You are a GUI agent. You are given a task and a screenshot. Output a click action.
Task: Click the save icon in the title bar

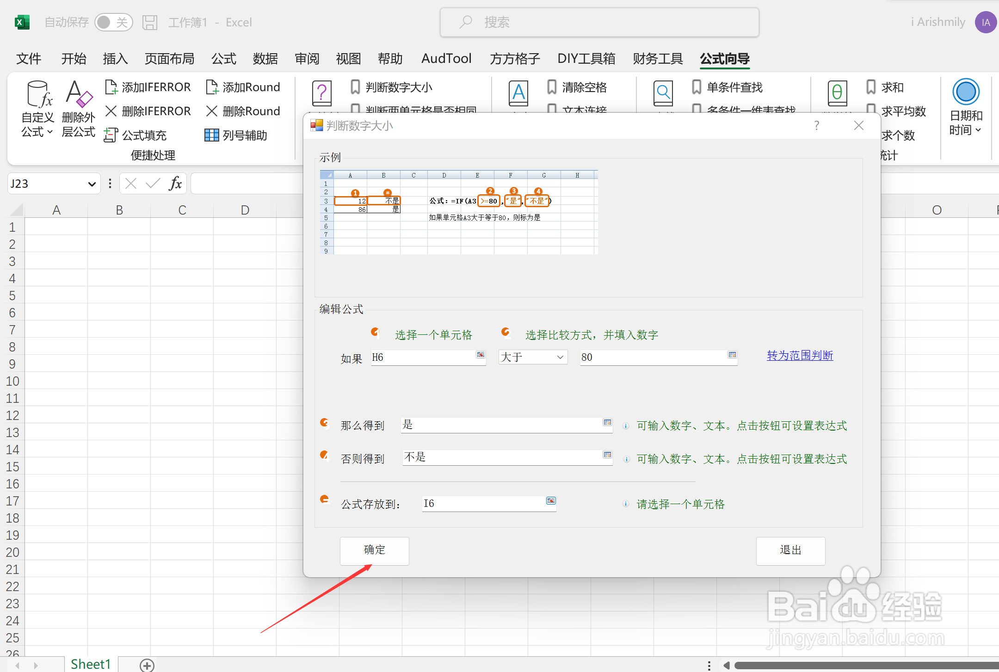click(150, 22)
